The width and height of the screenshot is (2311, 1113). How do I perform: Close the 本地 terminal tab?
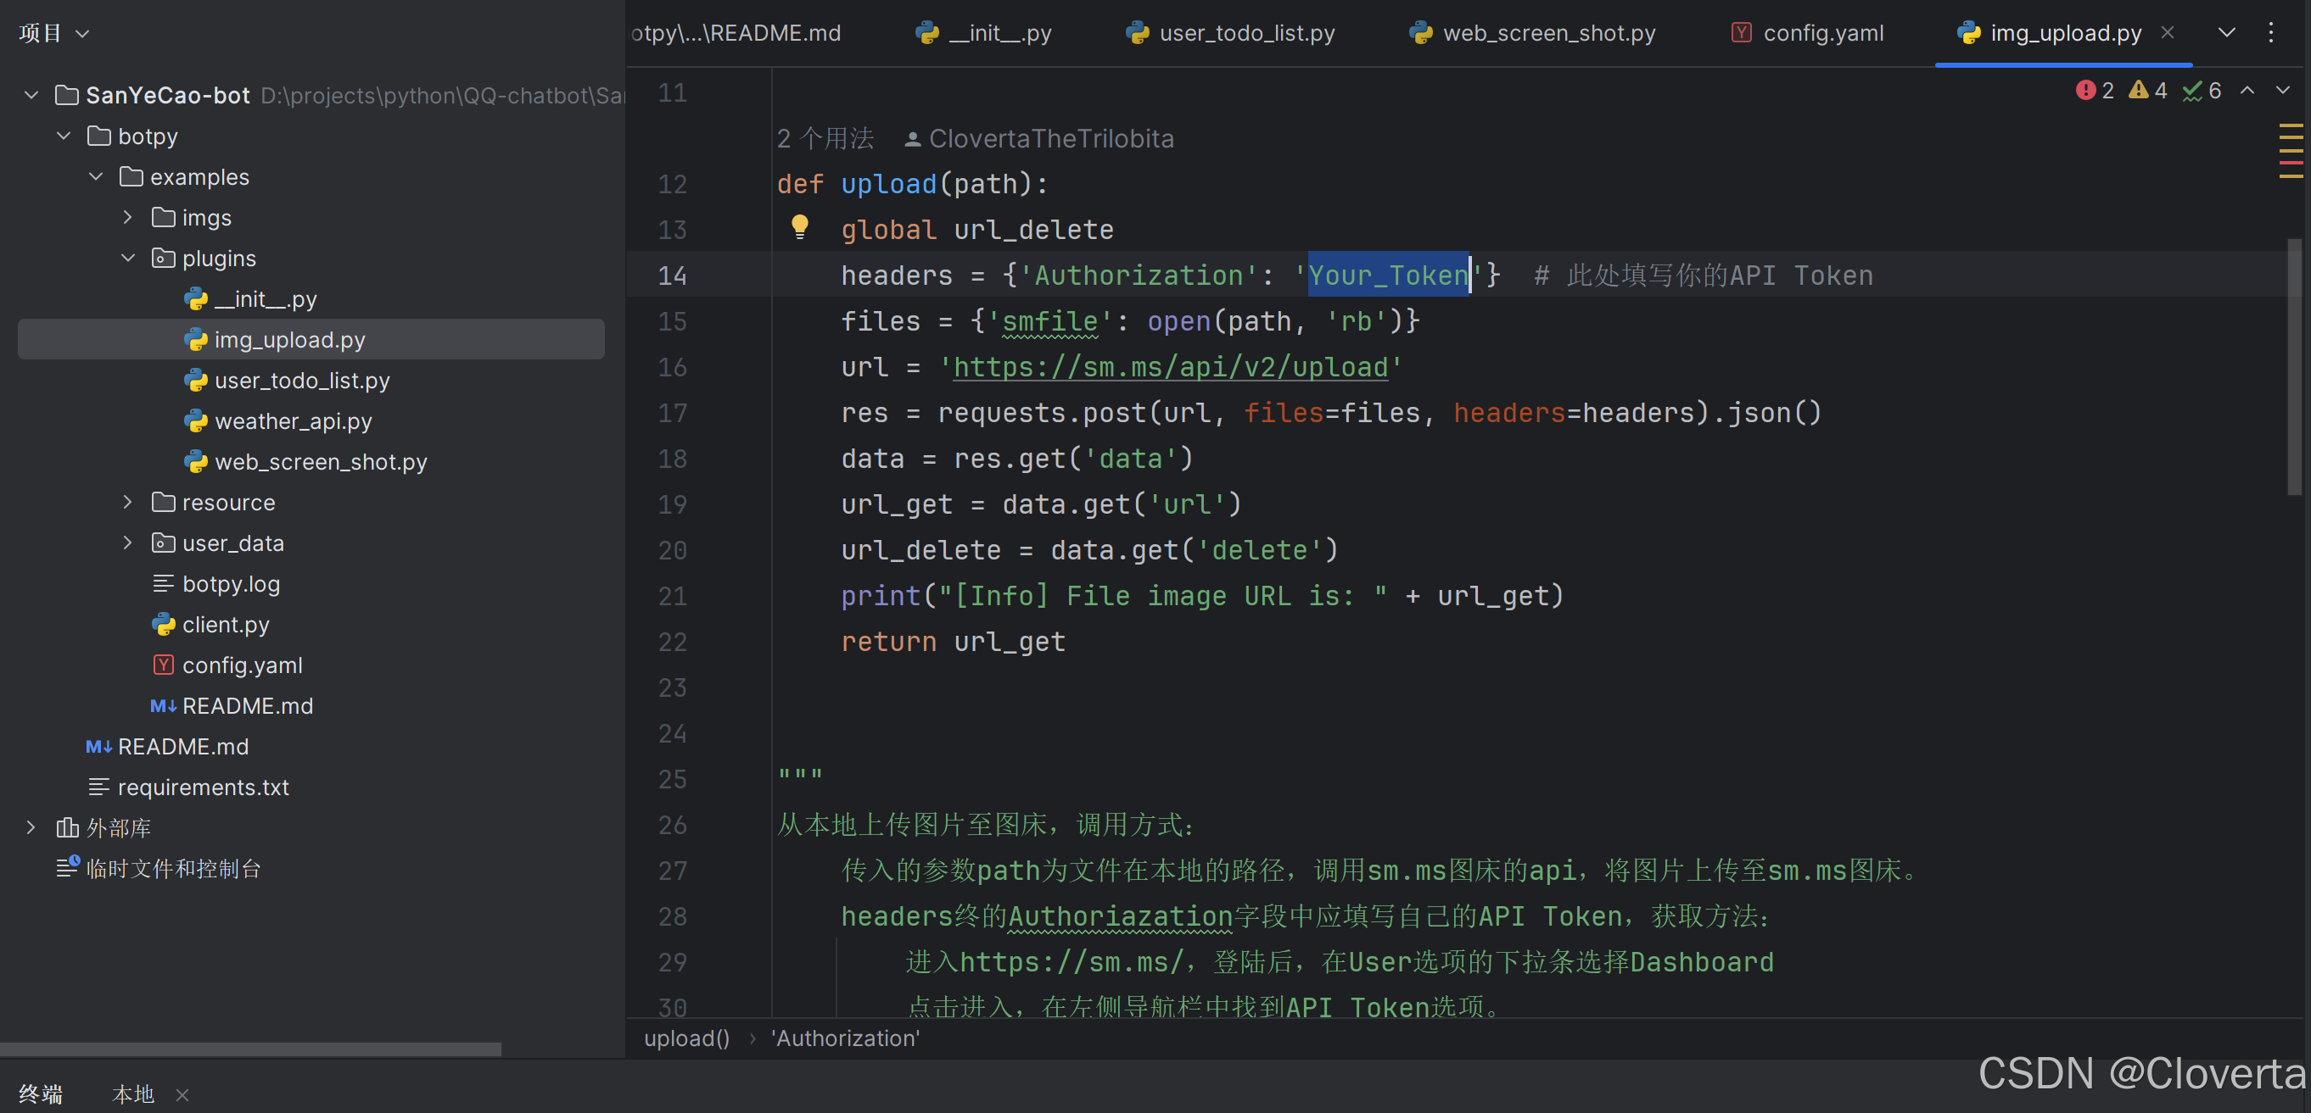click(x=182, y=1094)
